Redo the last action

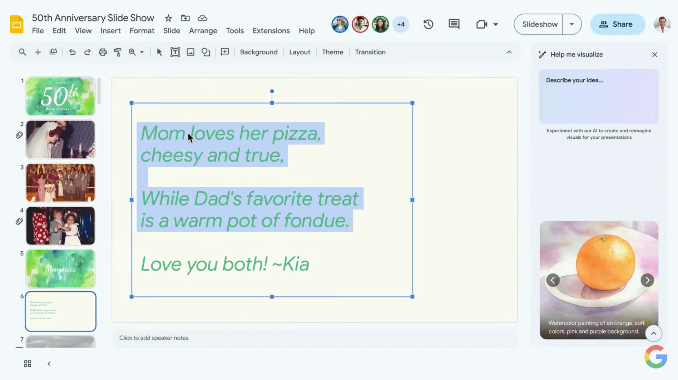(x=87, y=52)
